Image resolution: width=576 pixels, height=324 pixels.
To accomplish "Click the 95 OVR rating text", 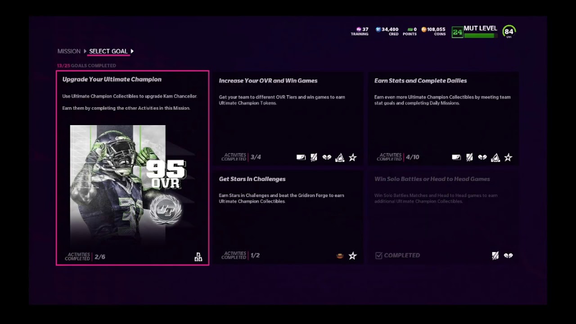I will pyautogui.click(x=166, y=175).
